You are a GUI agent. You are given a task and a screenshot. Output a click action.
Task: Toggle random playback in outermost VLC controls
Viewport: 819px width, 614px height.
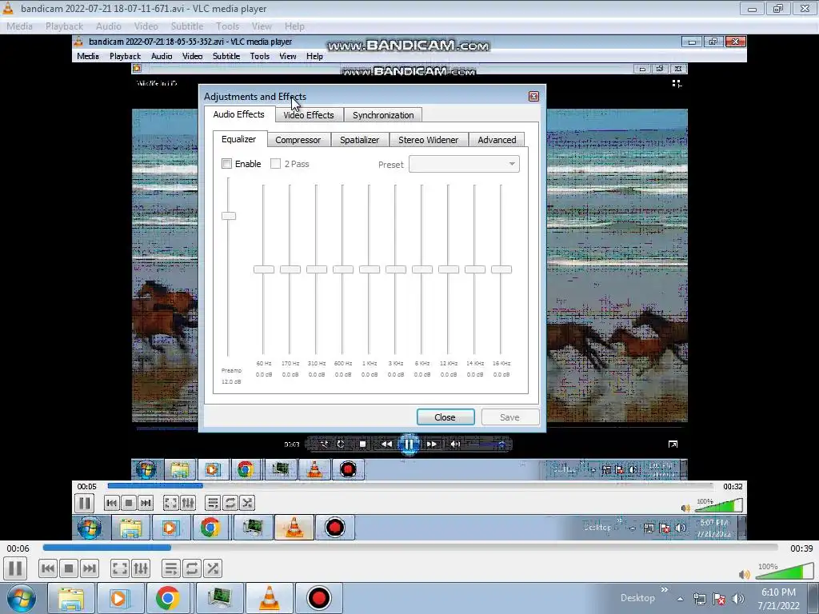coord(213,568)
